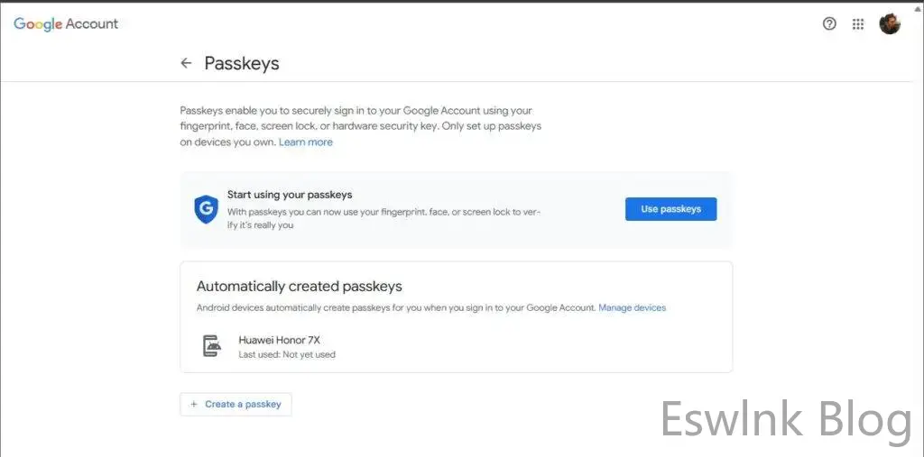Screen dimensions: 924x457
Task: Select the Huawei Honor 7X passkey entry
Action: pyautogui.click(x=279, y=340)
